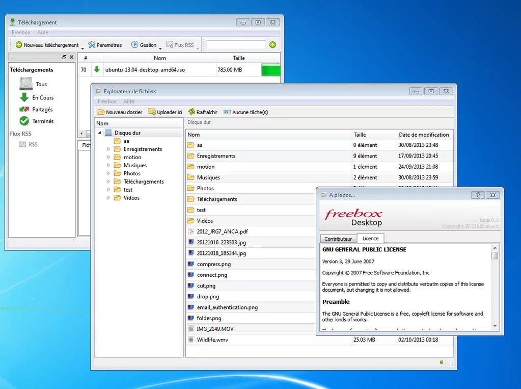
Task: Click Aucune tâche(s) in explorer toolbar
Action: pos(245,112)
